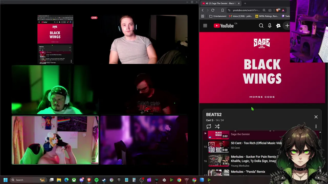Start YouTube voice search with microphone
Viewport: 328px width, 184px height.
coord(270,26)
